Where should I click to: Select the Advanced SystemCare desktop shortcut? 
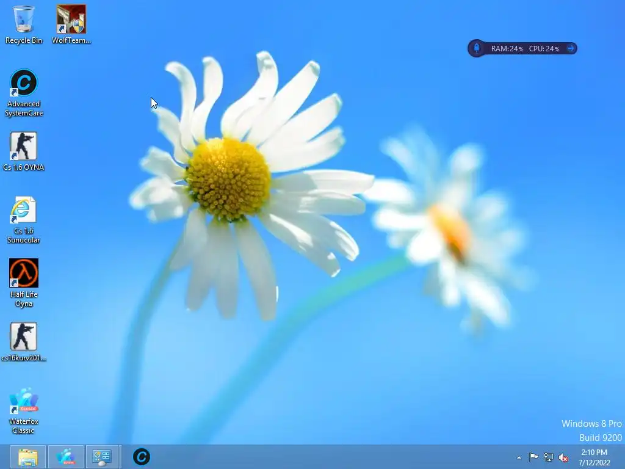(24, 93)
